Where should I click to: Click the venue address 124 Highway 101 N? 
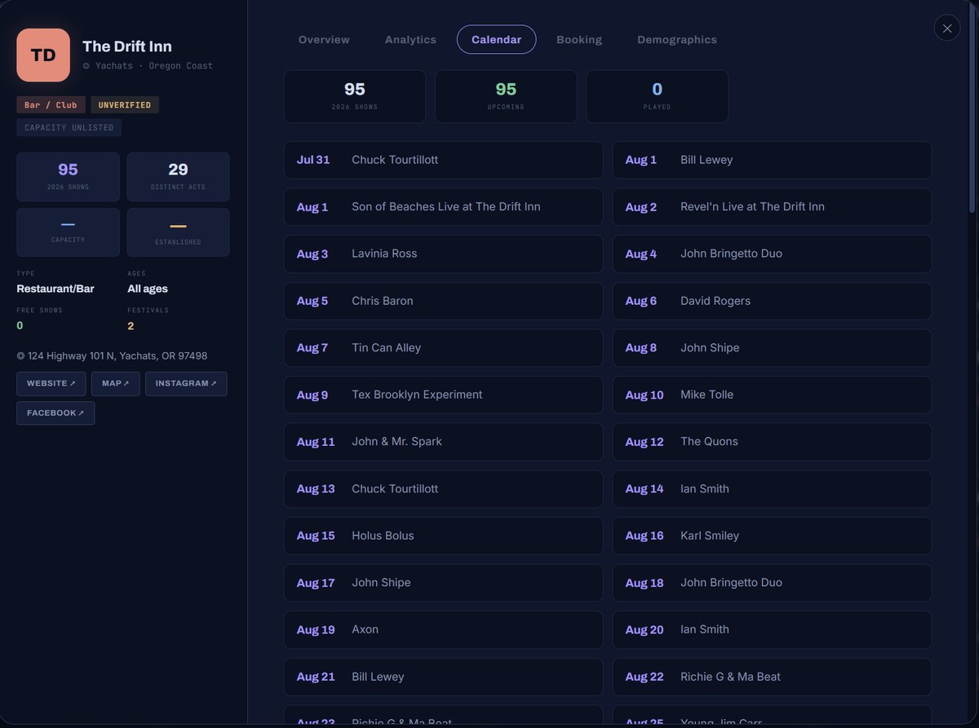[112, 356]
